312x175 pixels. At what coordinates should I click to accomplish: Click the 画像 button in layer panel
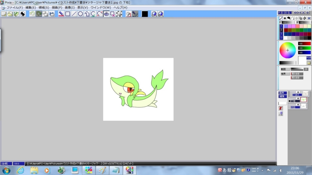(x=282, y=93)
